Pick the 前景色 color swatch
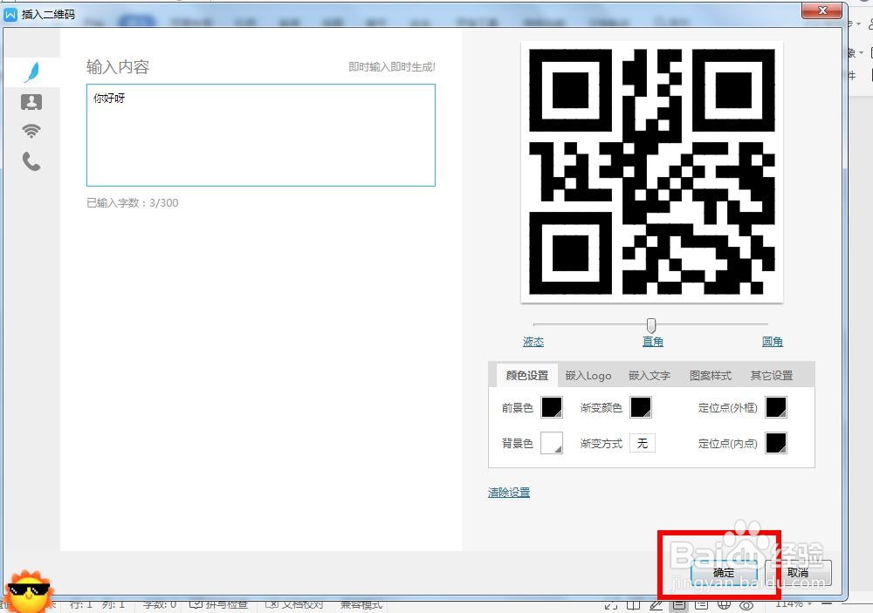Viewport: 873px width, 613px height. (552, 407)
